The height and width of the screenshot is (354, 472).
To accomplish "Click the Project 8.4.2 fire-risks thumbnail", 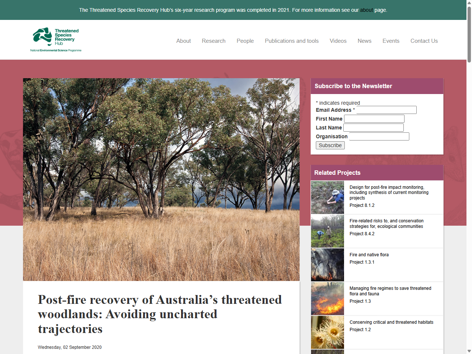I will pyautogui.click(x=327, y=231).
